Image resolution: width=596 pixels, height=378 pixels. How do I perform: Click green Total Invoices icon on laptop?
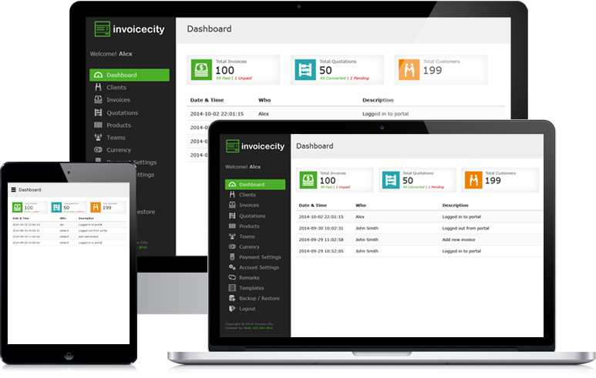[308, 180]
